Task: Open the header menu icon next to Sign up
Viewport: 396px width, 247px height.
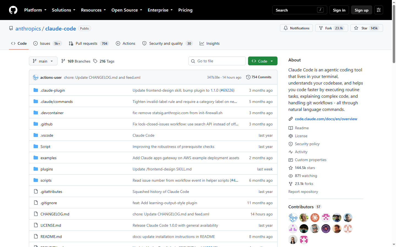Action: click(x=379, y=10)
